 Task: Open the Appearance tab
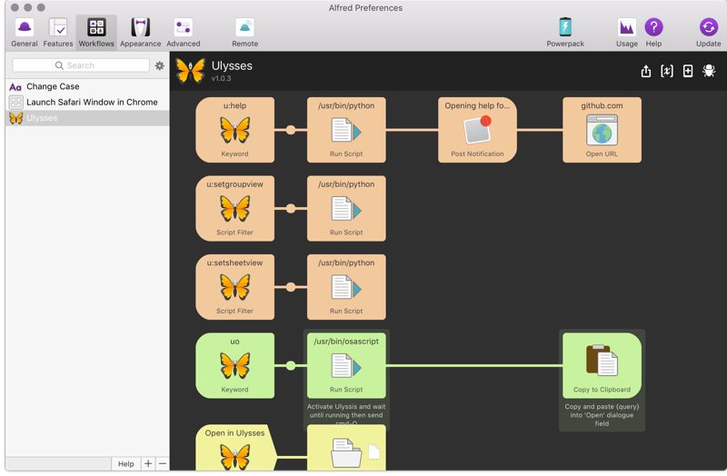click(x=141, y=33)
